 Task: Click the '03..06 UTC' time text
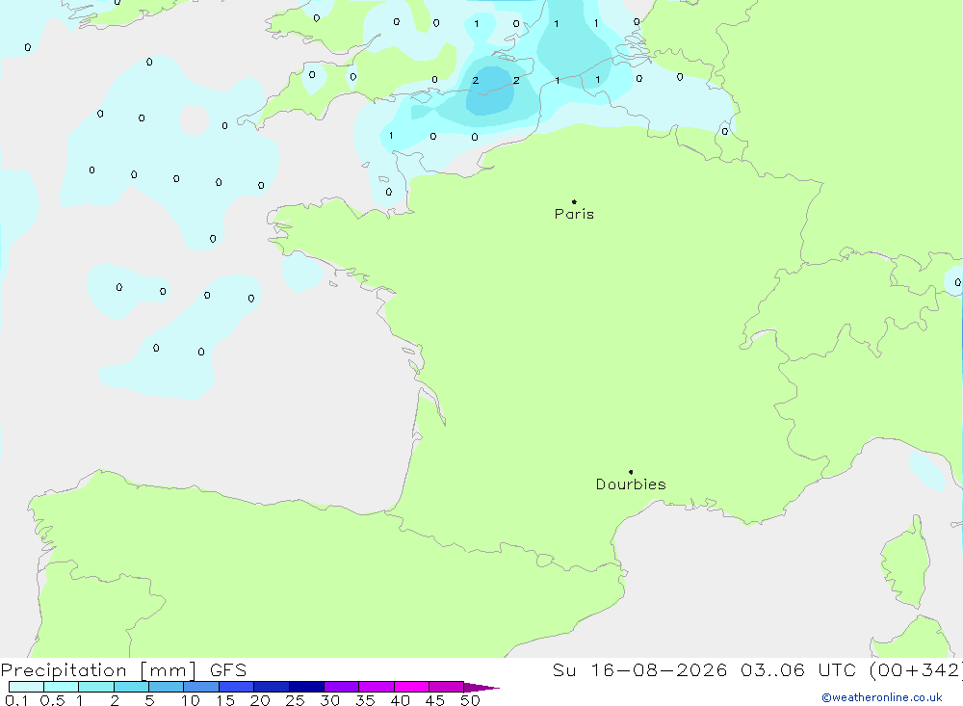pos(797,670)
